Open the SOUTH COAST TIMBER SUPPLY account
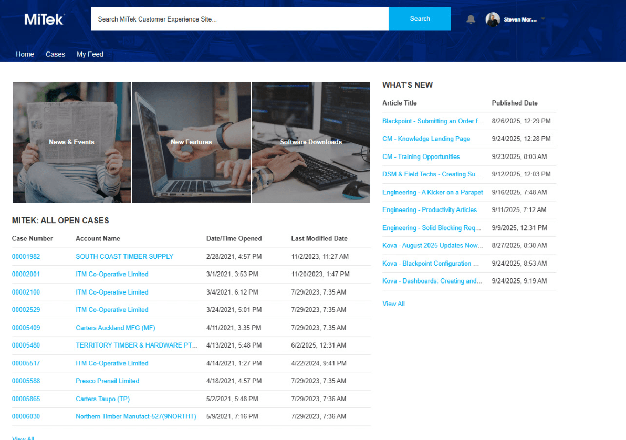Screen dimensions: 626x440 point(124,257)
